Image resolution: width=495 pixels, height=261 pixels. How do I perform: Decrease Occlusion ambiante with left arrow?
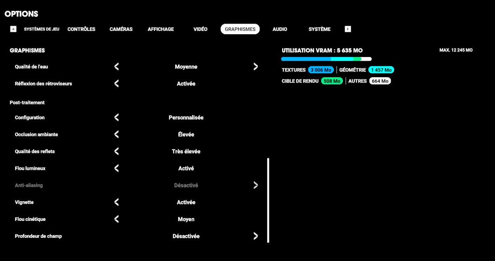click(117, 135)
